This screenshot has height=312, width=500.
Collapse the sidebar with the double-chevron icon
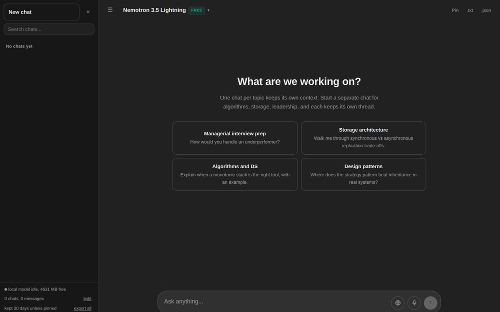(88, 12)
